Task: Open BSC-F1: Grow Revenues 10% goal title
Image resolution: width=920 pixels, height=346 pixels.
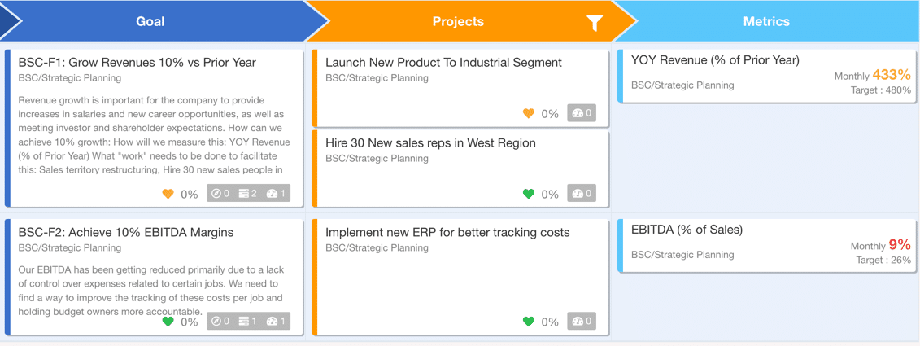Action: 137,62
